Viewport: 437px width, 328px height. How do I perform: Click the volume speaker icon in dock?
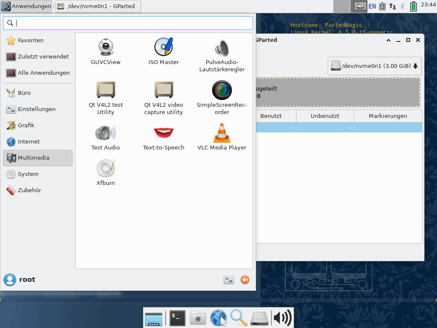[282, 318]
